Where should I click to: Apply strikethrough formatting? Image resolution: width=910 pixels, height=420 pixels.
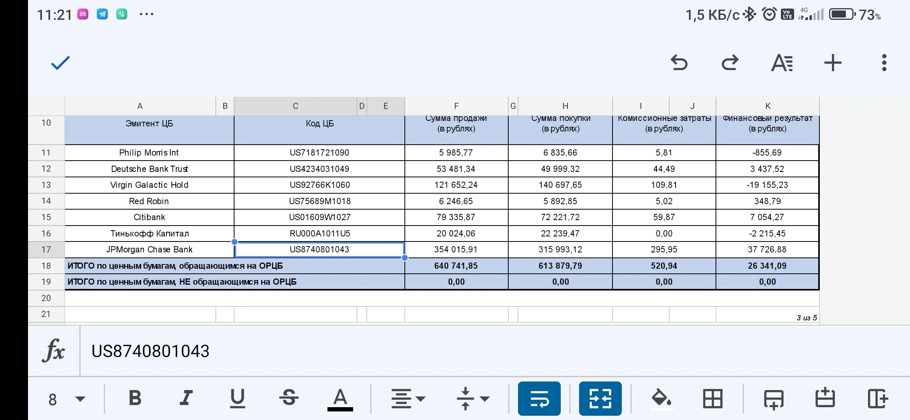289,398
